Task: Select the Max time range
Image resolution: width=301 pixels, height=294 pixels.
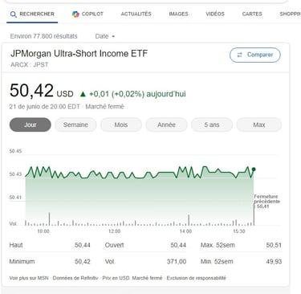Action: click(x=259, y=125)
